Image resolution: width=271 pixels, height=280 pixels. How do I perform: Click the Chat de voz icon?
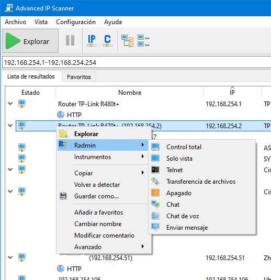(155, 216)
